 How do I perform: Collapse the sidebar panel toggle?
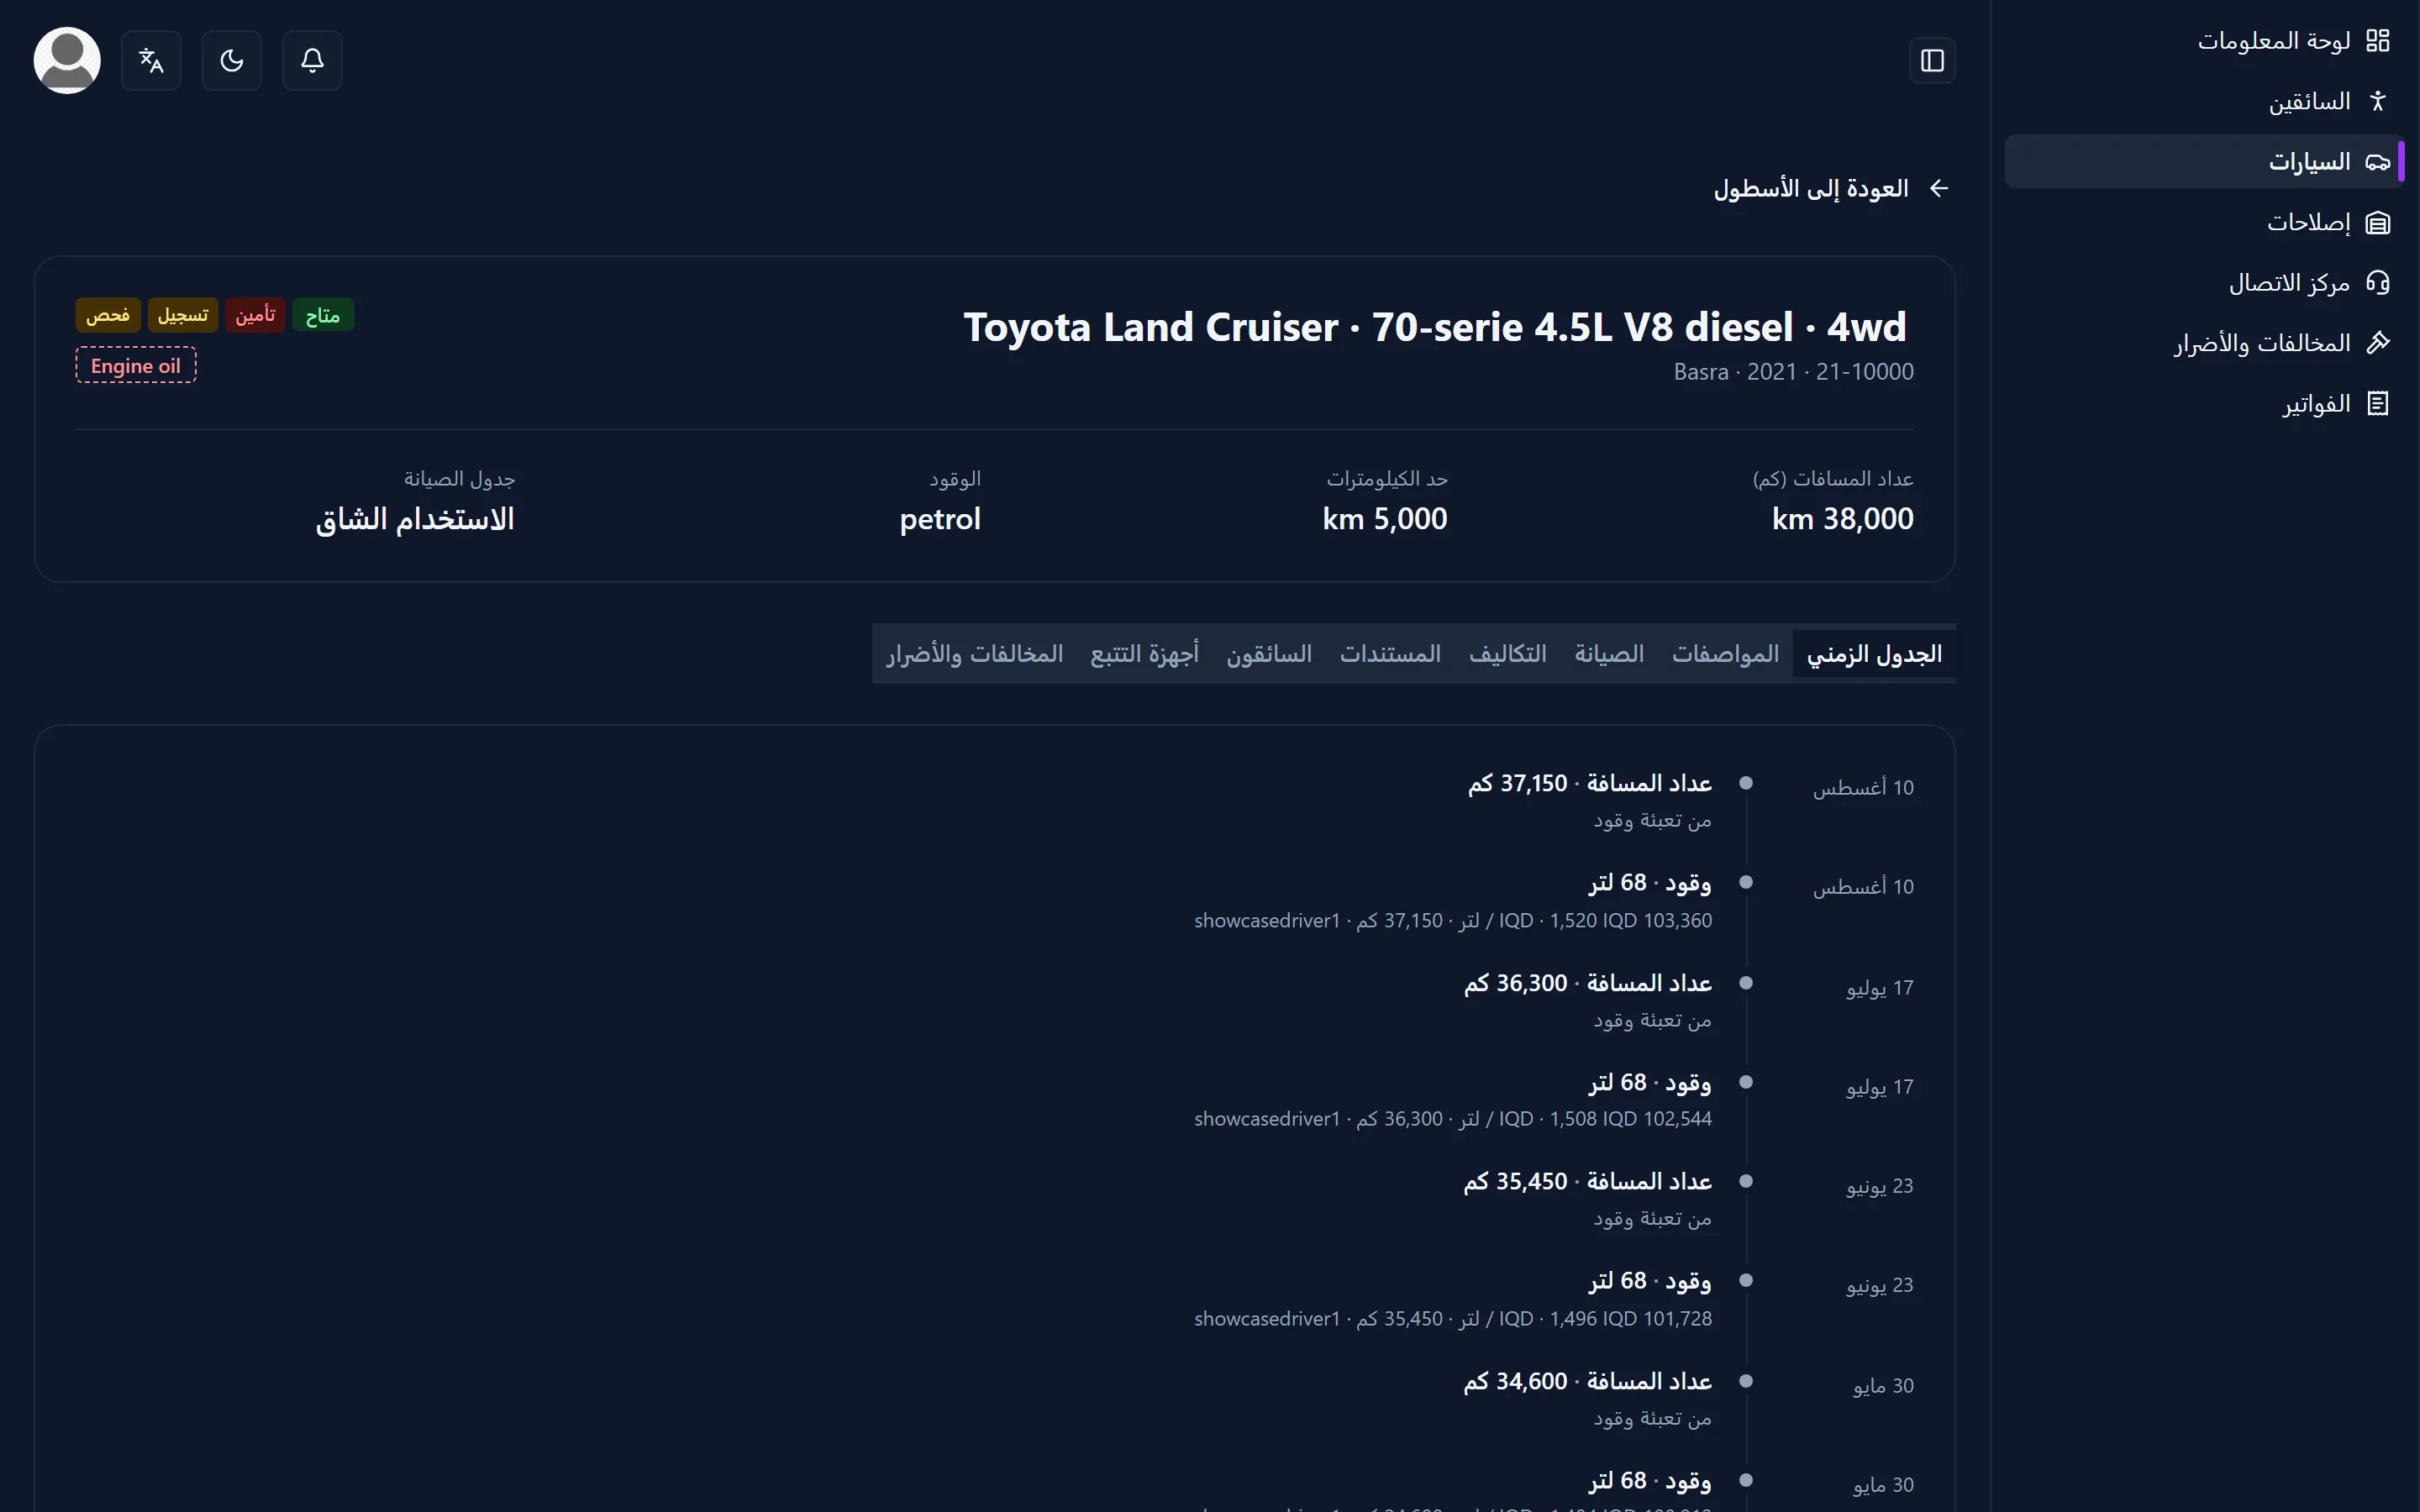tap(1932, 60)
